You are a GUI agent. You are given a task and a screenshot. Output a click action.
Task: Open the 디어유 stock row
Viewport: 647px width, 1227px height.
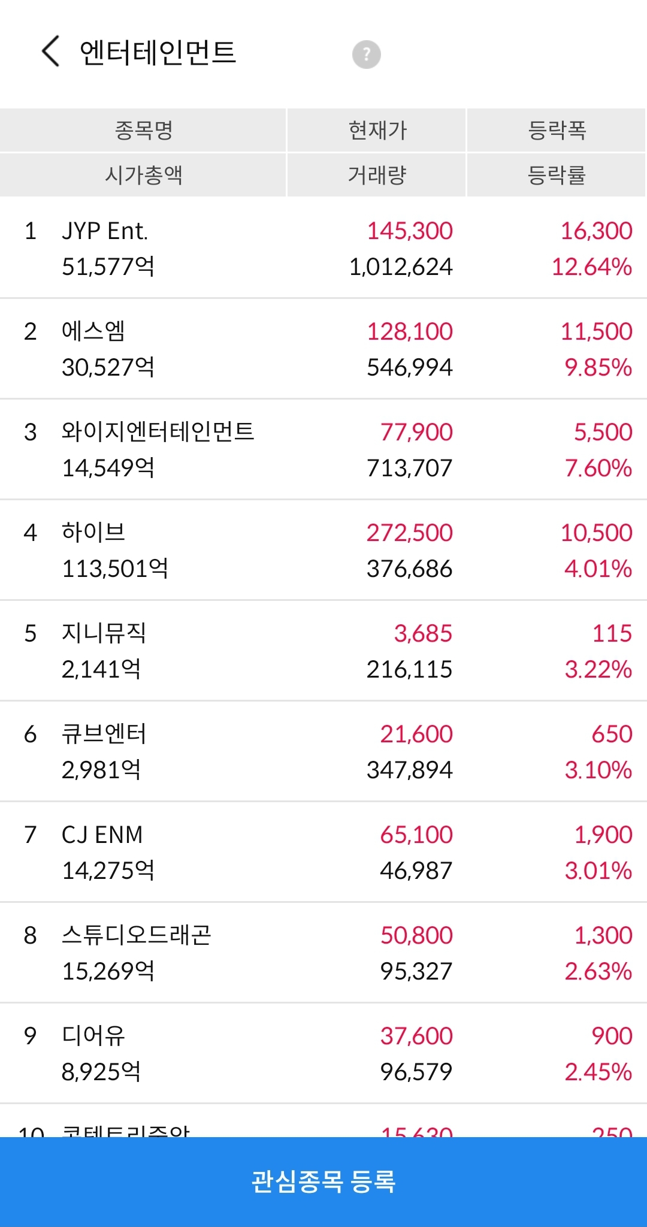[x=323, y=1053]
